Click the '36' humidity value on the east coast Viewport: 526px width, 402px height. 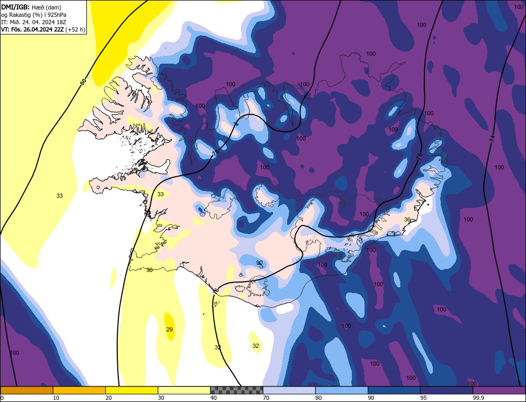[407, 219]
